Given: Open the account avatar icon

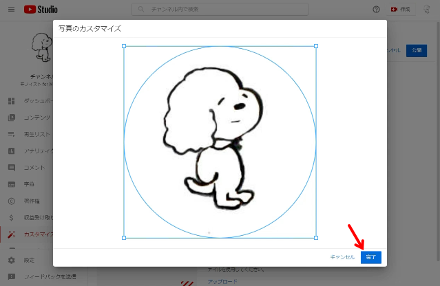Looking at the screenshot, I should pyautogui.click(x=426, y=9).
